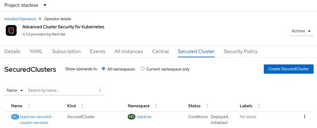
Task: Open the YAML tab
Action: 36,52
